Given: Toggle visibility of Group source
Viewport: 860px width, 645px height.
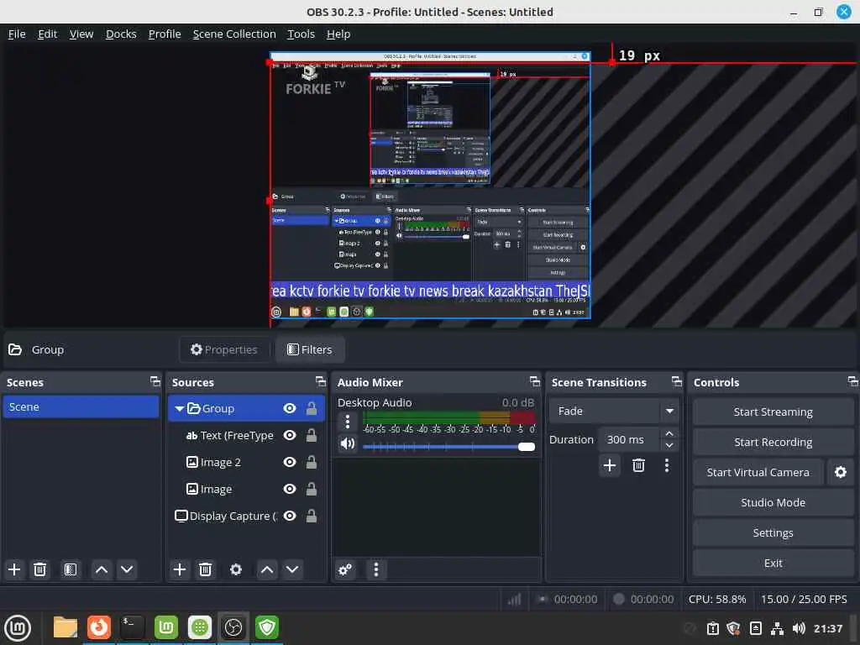Looking at the screenshot, I should (x=290, y=408).
